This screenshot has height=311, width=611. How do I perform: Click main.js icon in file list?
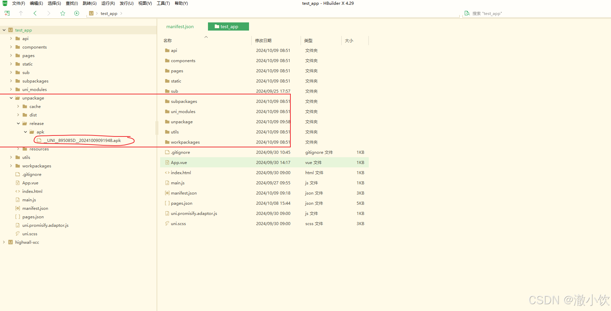(167, 183)
